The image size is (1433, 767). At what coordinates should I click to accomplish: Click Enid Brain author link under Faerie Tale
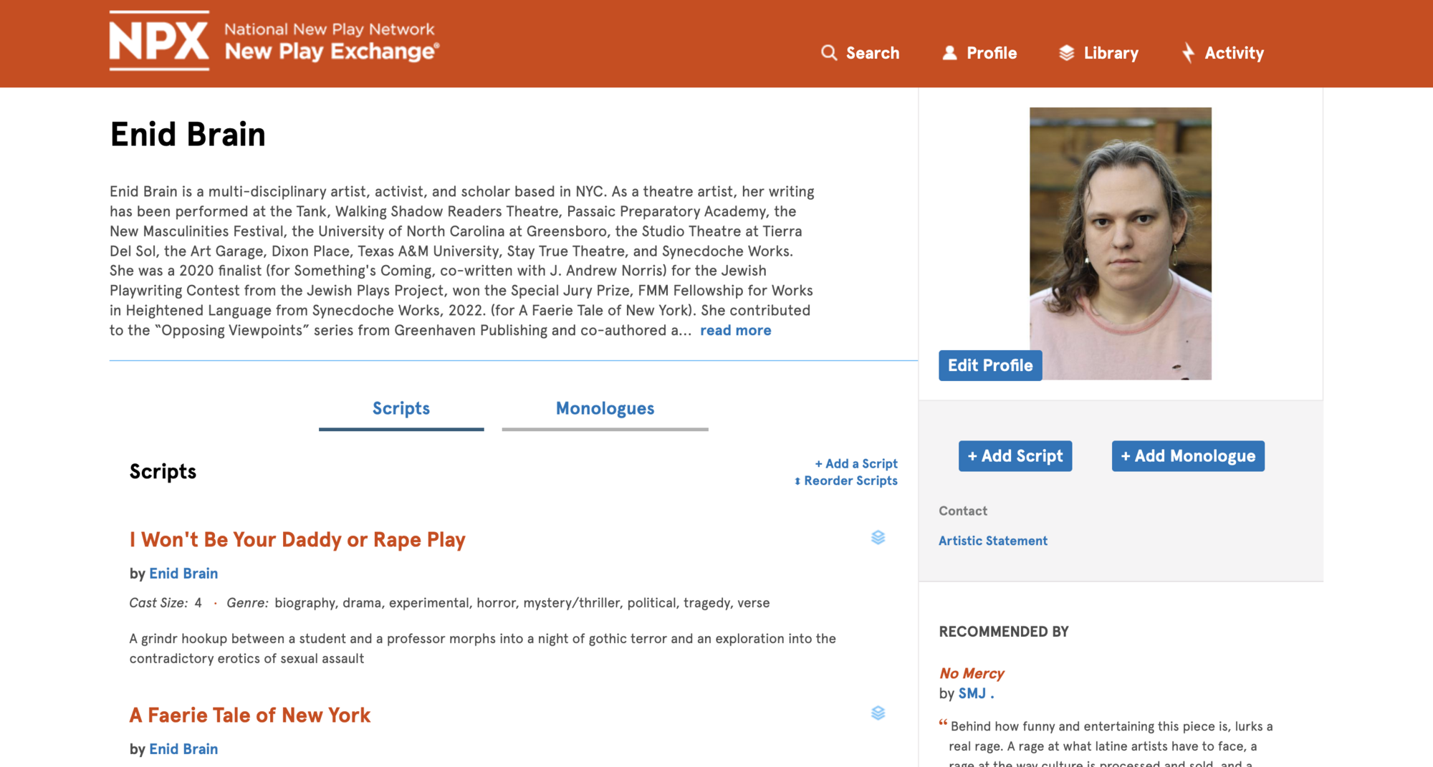[183, 749]
